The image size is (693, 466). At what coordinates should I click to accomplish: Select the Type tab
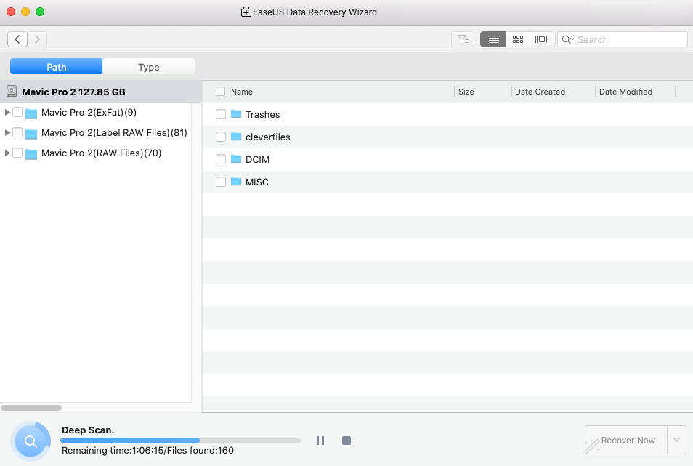pos(149,67)
